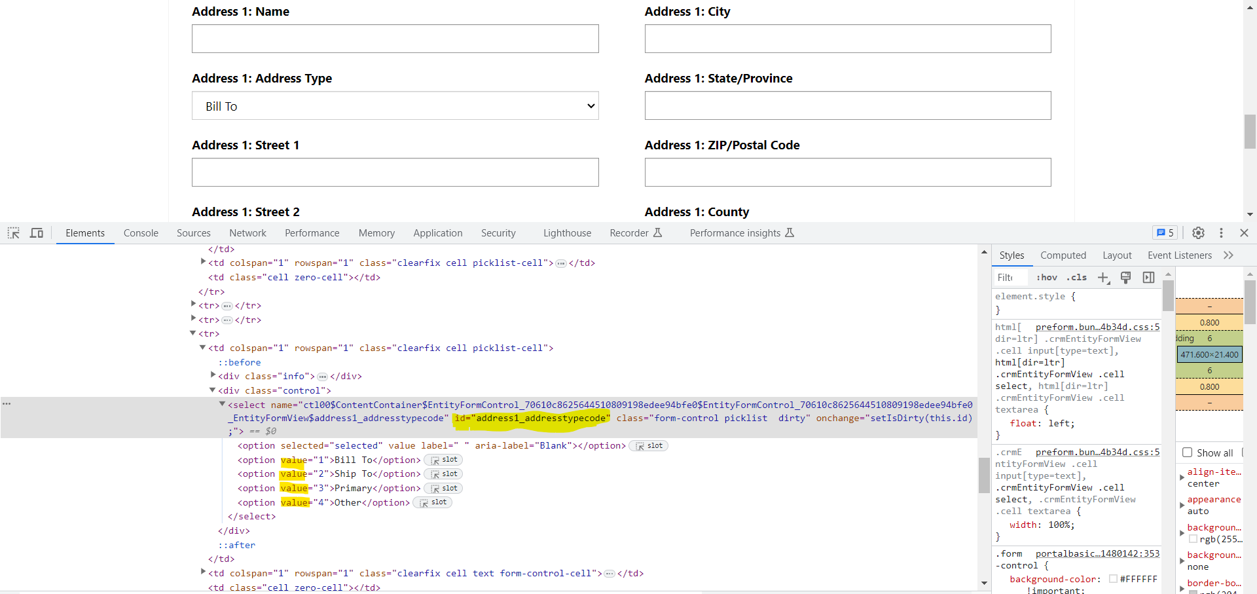Expand the div class info node
1257x594 pixels.
point(213,375)
